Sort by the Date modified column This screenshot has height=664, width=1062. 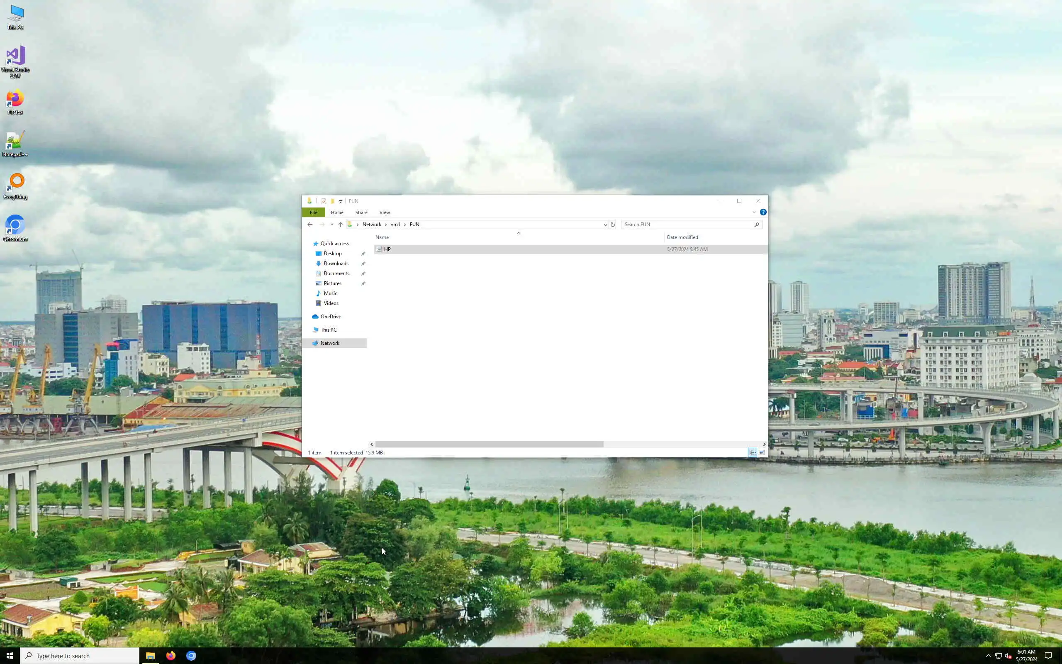(682, 237)
